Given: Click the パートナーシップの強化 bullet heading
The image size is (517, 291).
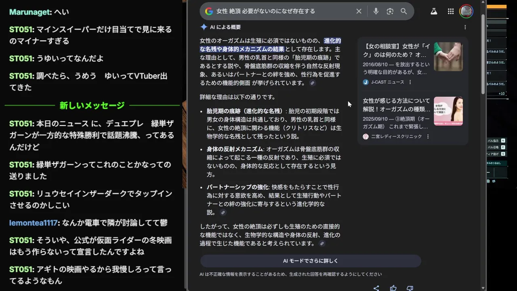Looking at the screenshot, I should (237, 187).
